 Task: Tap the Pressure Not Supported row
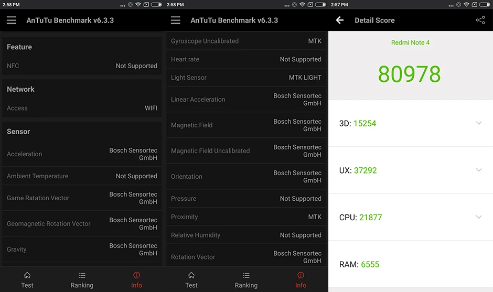[x=246, y=199]
